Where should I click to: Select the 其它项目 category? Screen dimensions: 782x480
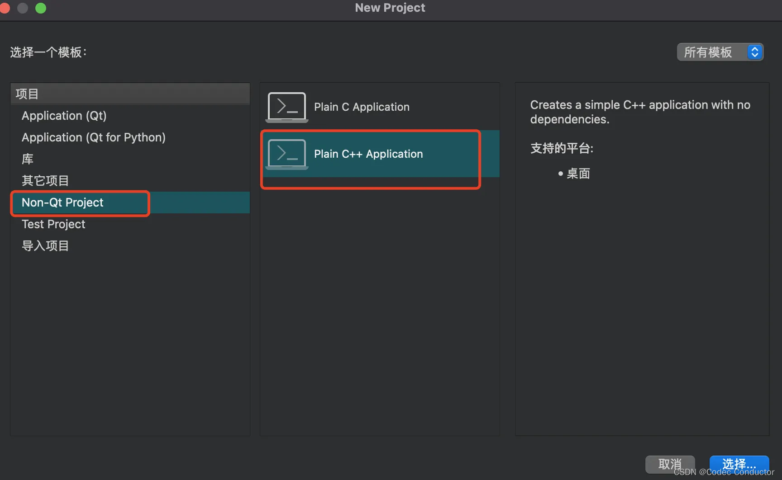[45, 180]
